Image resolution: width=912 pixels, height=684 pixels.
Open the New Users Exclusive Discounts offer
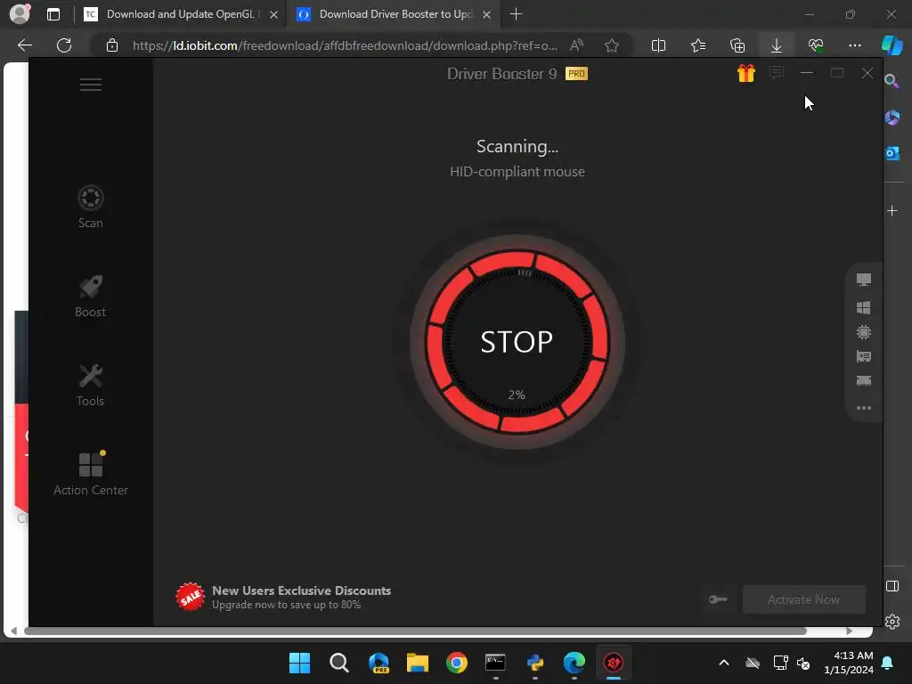click(x=301, y=597)
